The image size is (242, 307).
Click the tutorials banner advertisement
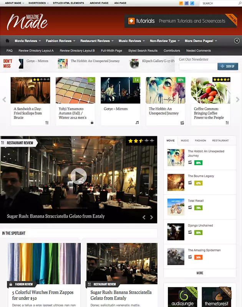tap(181, 21)
